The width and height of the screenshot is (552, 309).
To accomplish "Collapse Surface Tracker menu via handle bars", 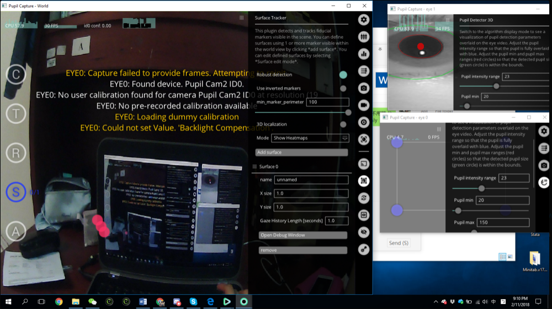I will [242, 18].
